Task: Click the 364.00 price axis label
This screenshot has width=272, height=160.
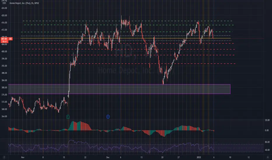Action: pos(4,116)
